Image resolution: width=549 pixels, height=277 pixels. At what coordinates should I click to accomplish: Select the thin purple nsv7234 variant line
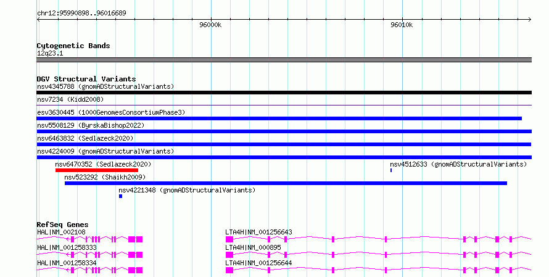pyautogui.click(x=284, y=105)
